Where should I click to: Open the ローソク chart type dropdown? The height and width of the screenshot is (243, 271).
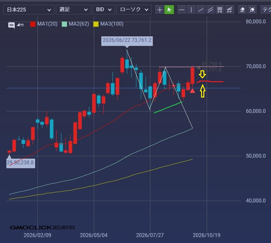click(134, 10)
